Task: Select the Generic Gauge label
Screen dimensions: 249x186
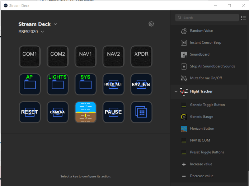Action: click(x=201, y=117)
